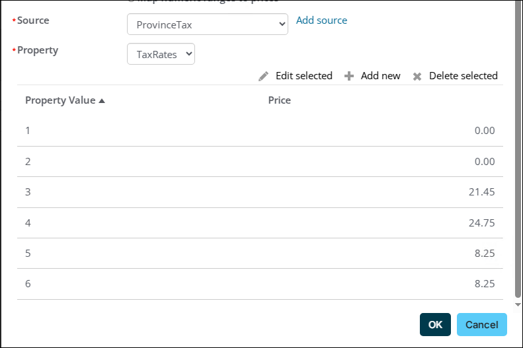Viewport: 523px width, 348px height.
Task: Click the Property Value column header text
Action: [60, 100]
